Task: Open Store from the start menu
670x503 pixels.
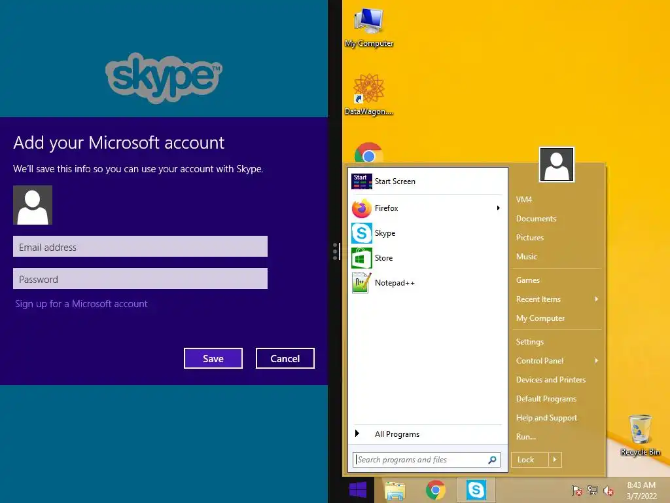Action: 427,258
